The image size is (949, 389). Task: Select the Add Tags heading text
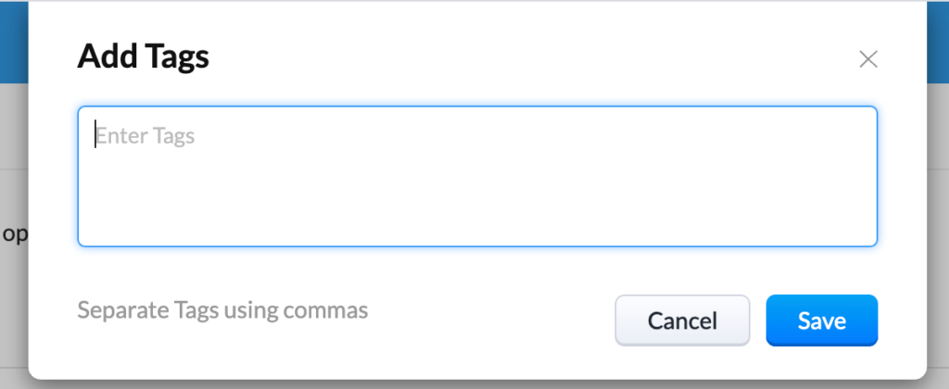(x=143, y=57)
